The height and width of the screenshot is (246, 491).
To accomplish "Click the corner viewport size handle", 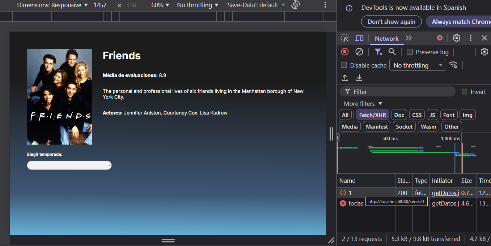I will (331, 241).
